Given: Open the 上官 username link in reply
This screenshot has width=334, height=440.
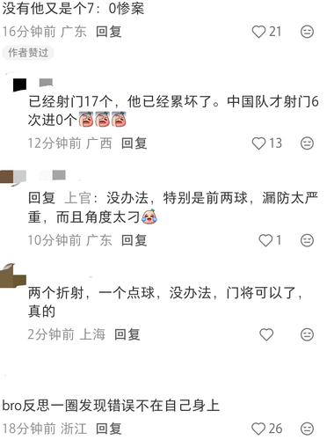Looking at the screenshot, I should click(78, 198).
